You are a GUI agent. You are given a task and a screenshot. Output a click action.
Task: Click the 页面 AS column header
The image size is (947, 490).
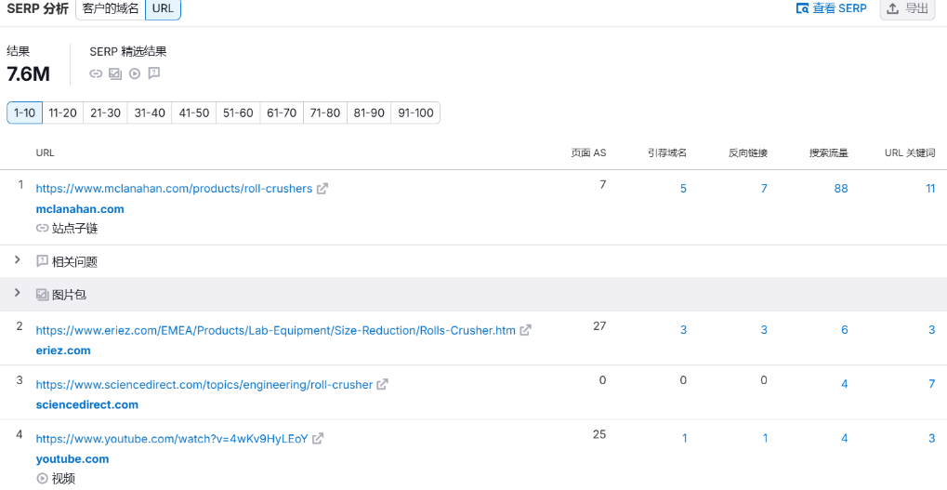click(x=588, y=152)
